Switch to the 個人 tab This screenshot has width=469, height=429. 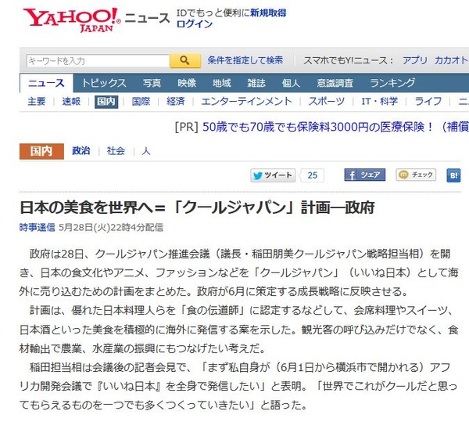click(291, 83)
